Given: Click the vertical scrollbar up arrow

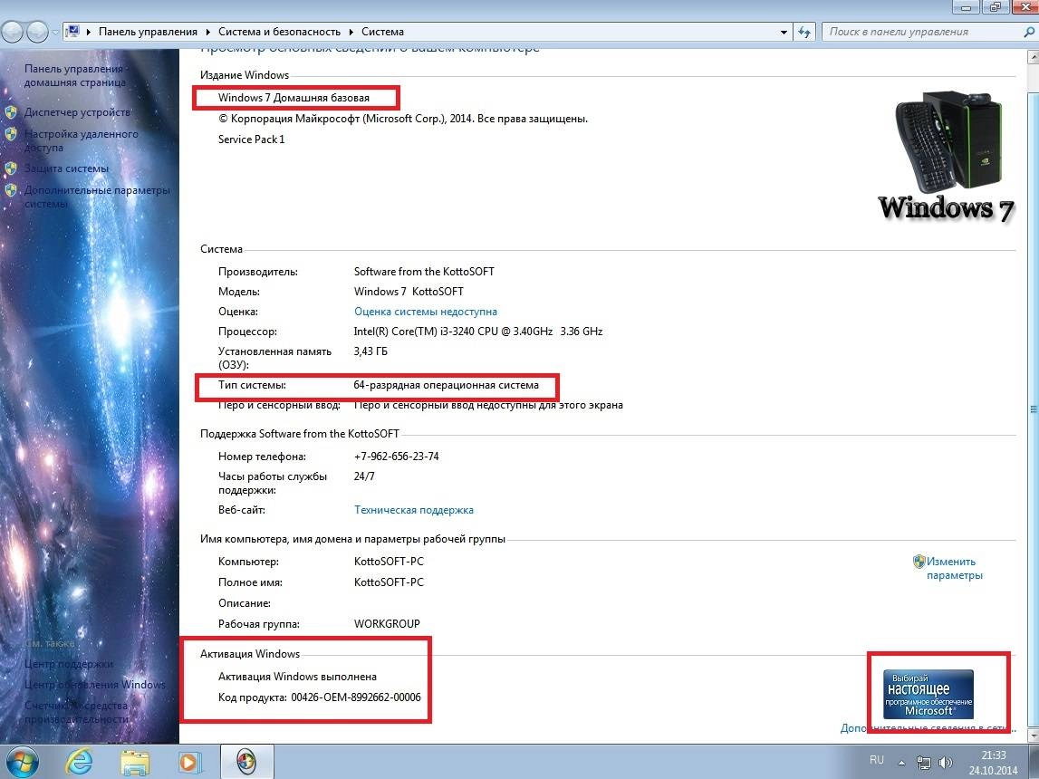Looking at the screenshot, I should [x=1033, y=56].
